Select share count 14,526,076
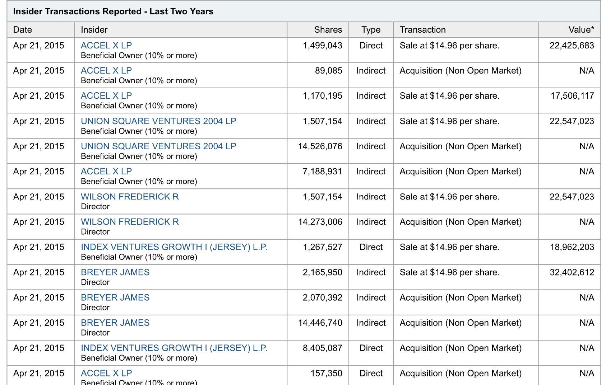The width and height of the screenshot is (601, 385). pyautogui.click(x=320, y=146)
